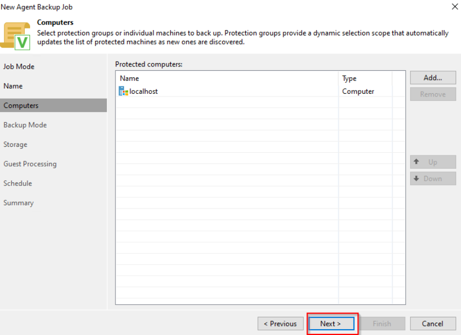The height and width of the screenshot is (335, 461).
Task: Go to the Job Mode wizard step
Action: pos(19,66)
